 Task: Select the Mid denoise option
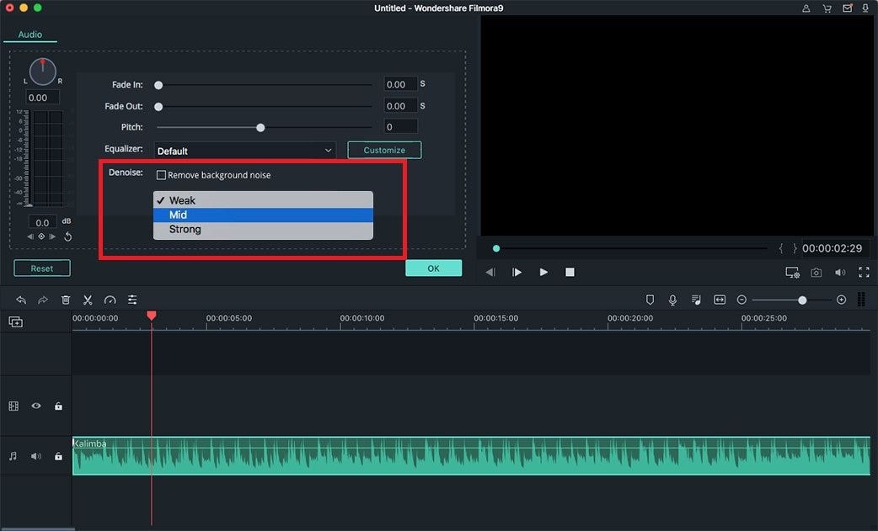coord(263,215)
